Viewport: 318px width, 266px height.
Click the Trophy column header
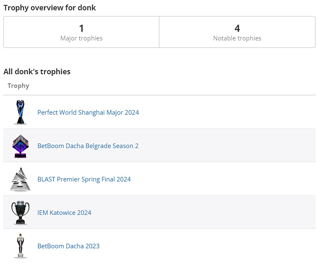coord(19,85)
